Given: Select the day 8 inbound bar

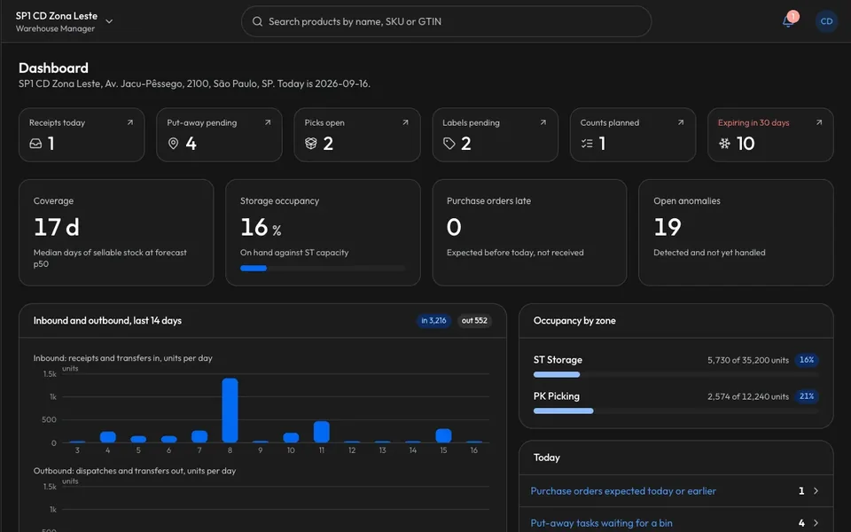Looking at the screenshot, I should [x=230, y=410].
